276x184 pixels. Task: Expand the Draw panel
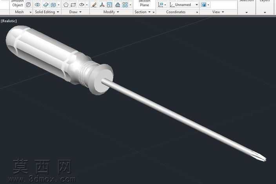[x=75, y=12]
